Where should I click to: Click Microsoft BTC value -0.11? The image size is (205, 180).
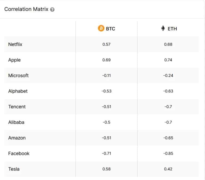coord(107,76)
